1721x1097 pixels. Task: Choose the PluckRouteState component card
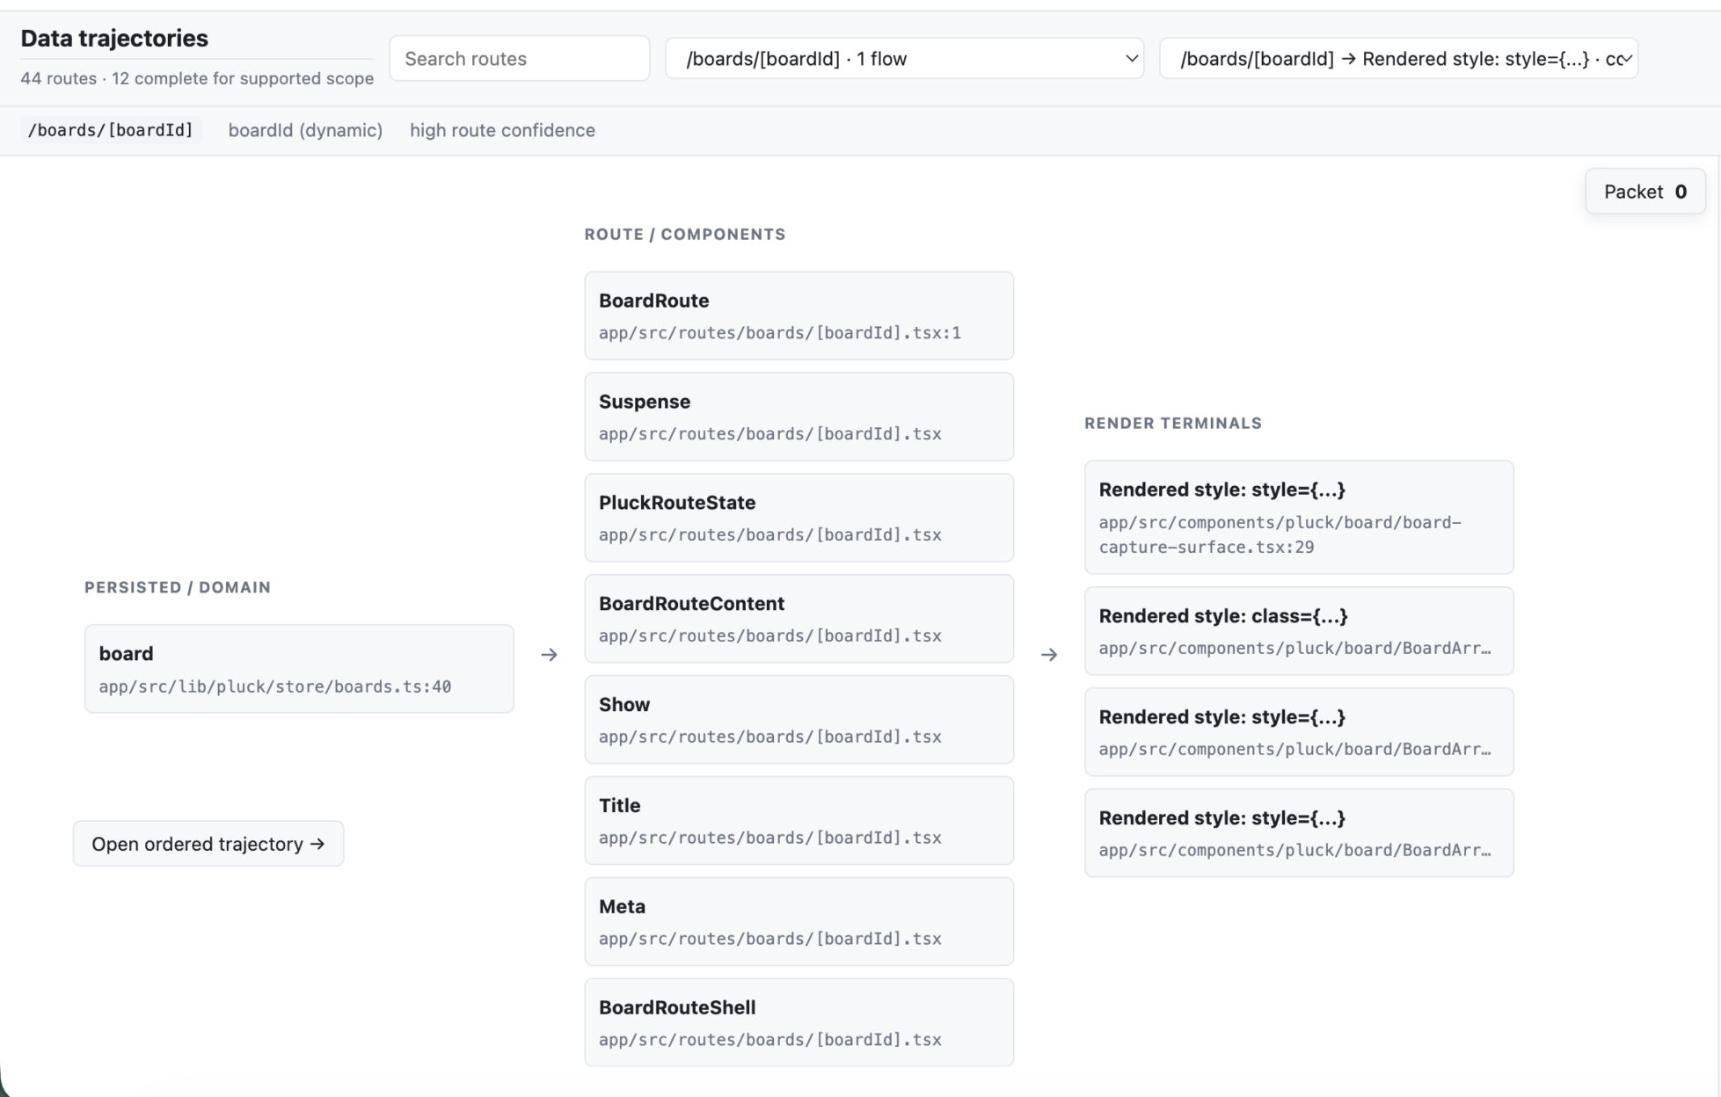pos(799,518)
